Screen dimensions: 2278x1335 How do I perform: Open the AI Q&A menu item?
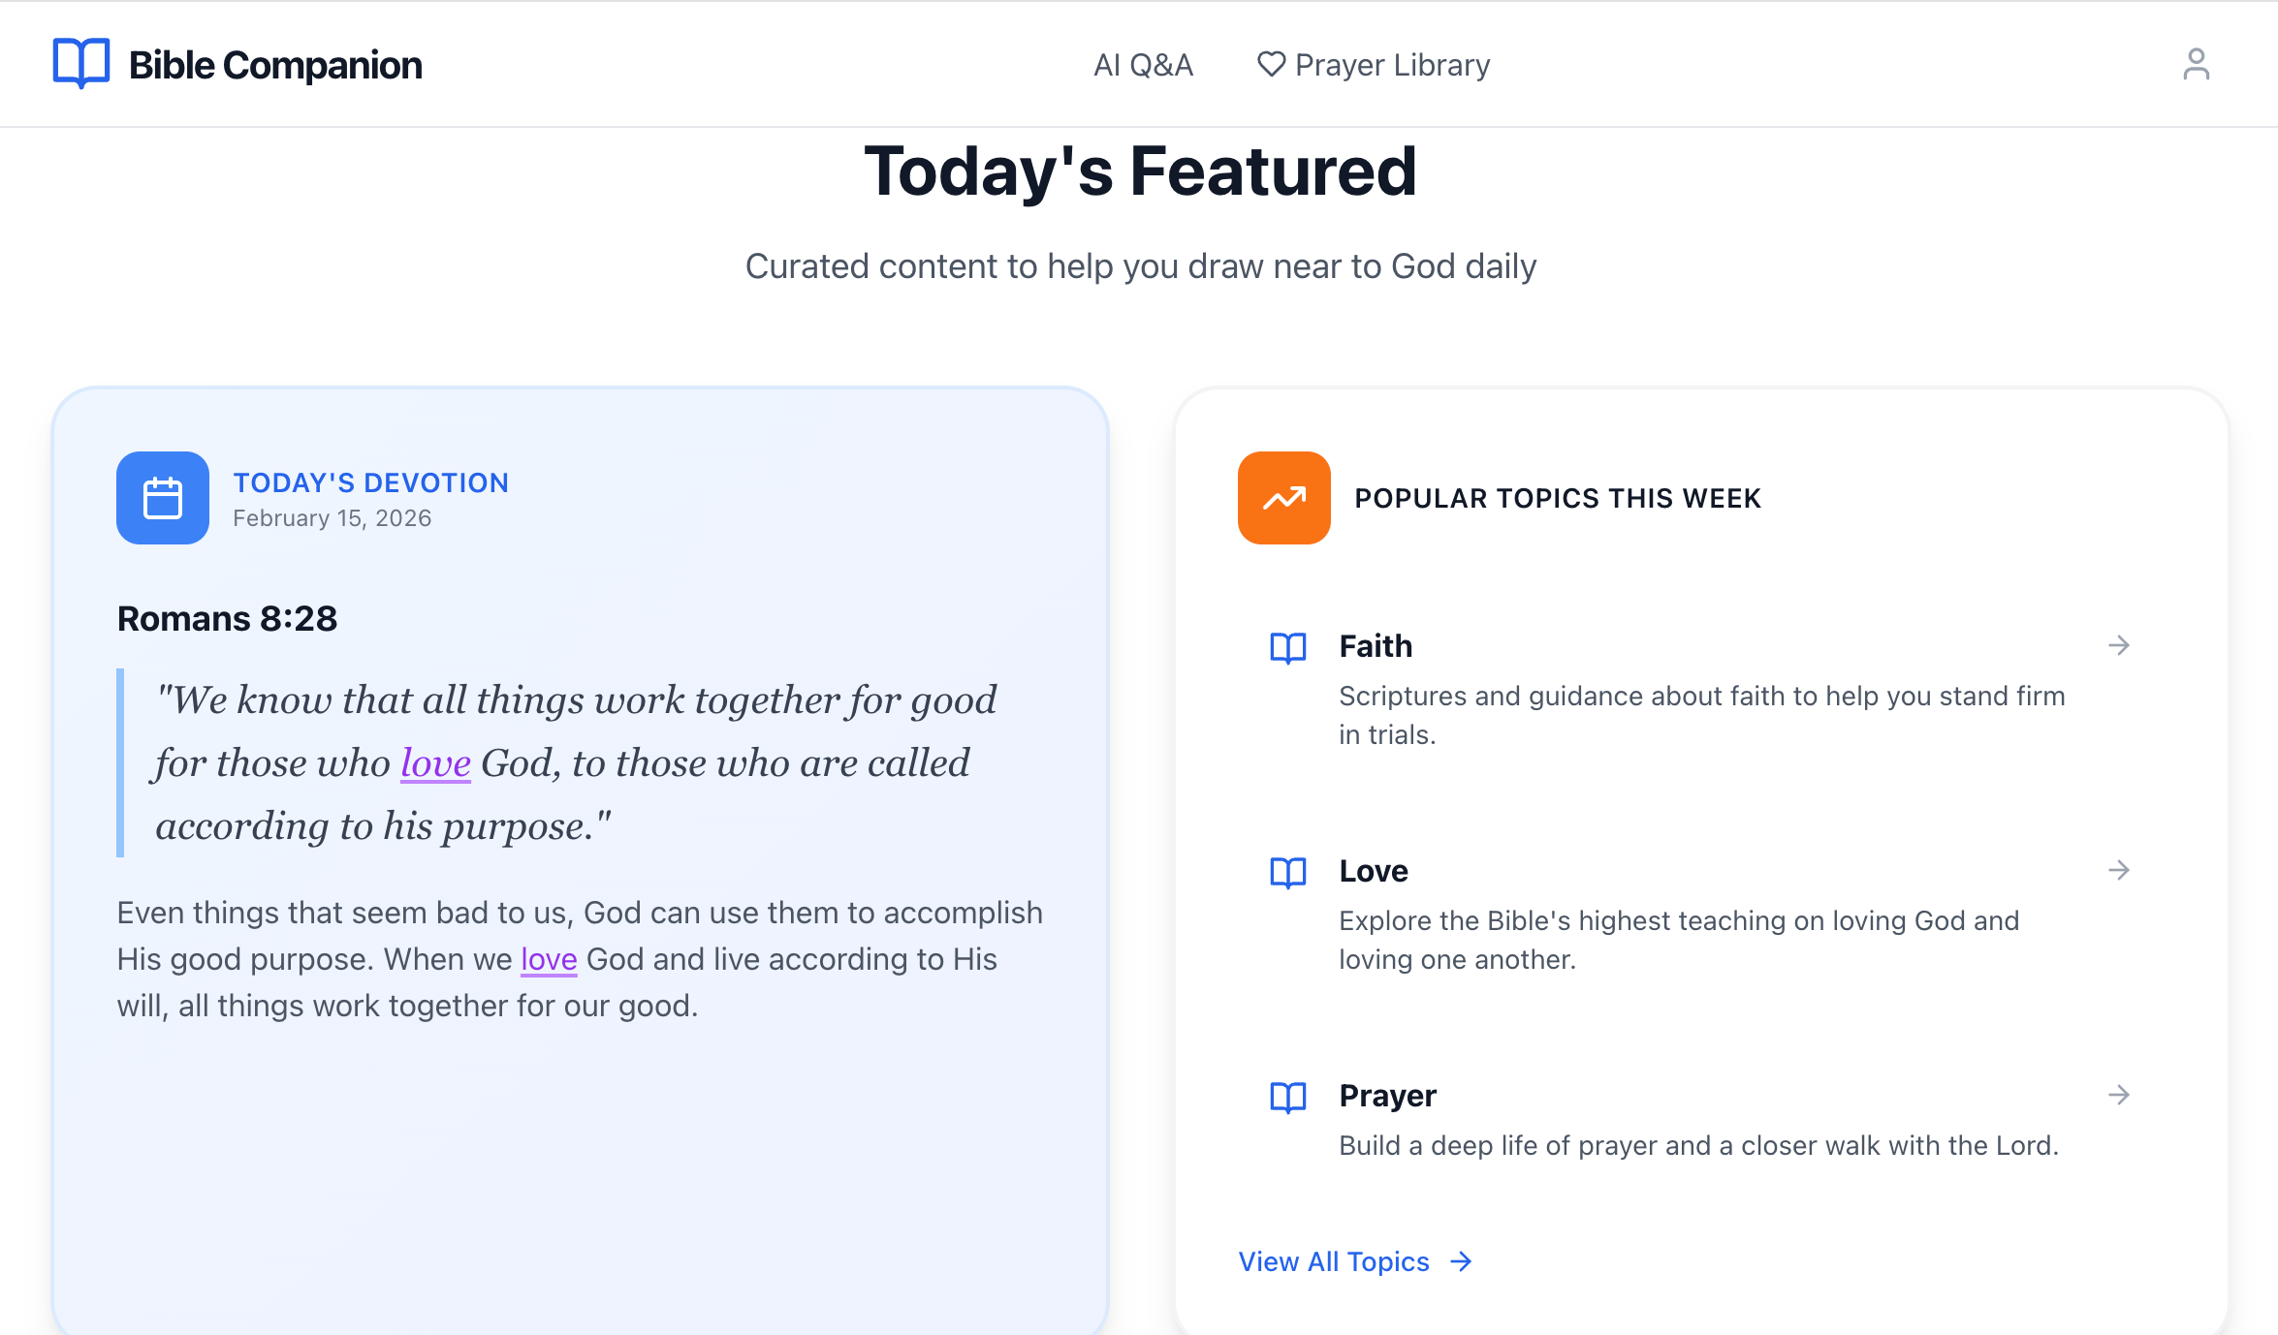pyautogui.click(x=1143, y=65)
